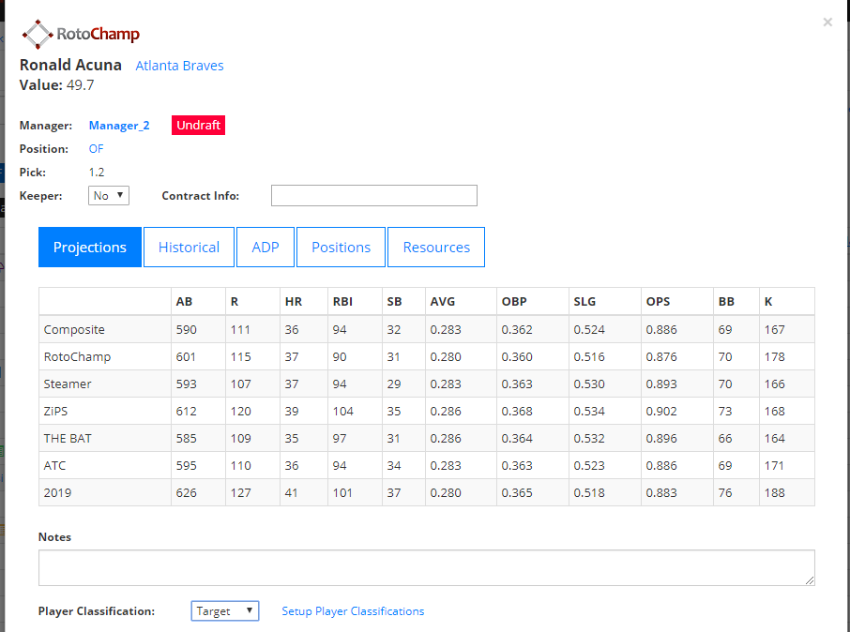Open the Keeper dropdown set to No

[109, 196]
